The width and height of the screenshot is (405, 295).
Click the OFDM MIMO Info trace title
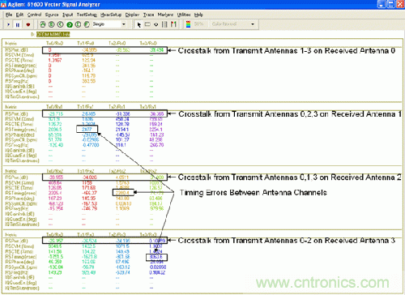click(x=53, y=34)
